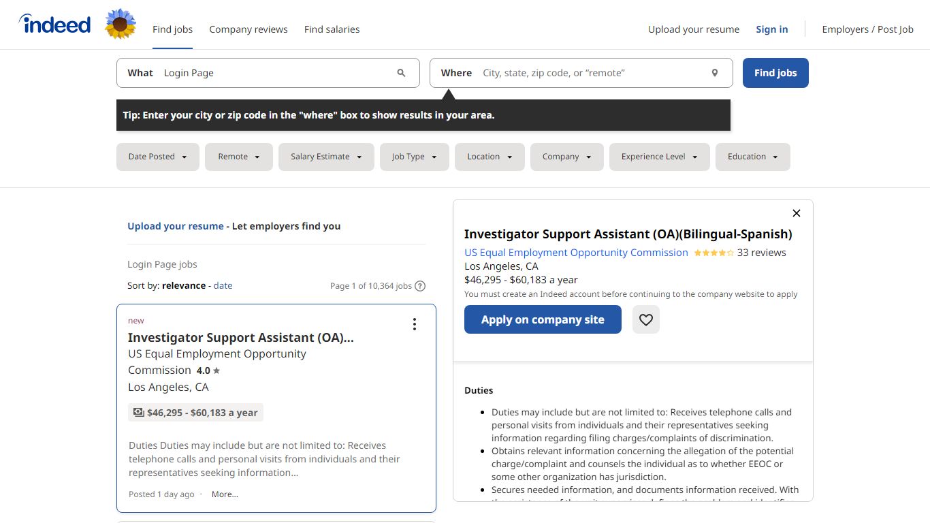930x523 pixels.
Task: Click the More... link on job card
Action: pyautogui.click(x=225, y=494)
